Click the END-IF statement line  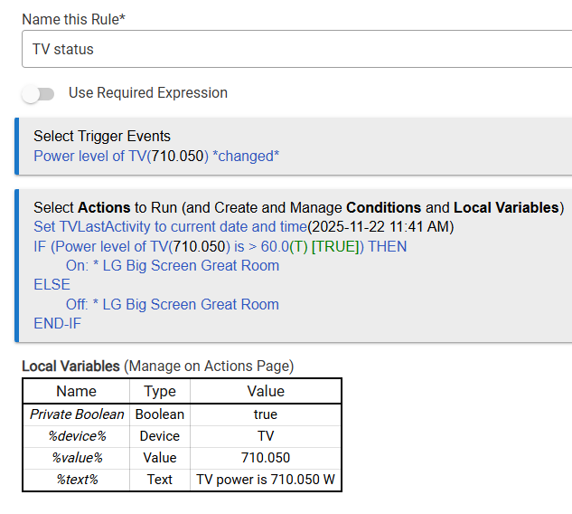click(x=57, y=324)
